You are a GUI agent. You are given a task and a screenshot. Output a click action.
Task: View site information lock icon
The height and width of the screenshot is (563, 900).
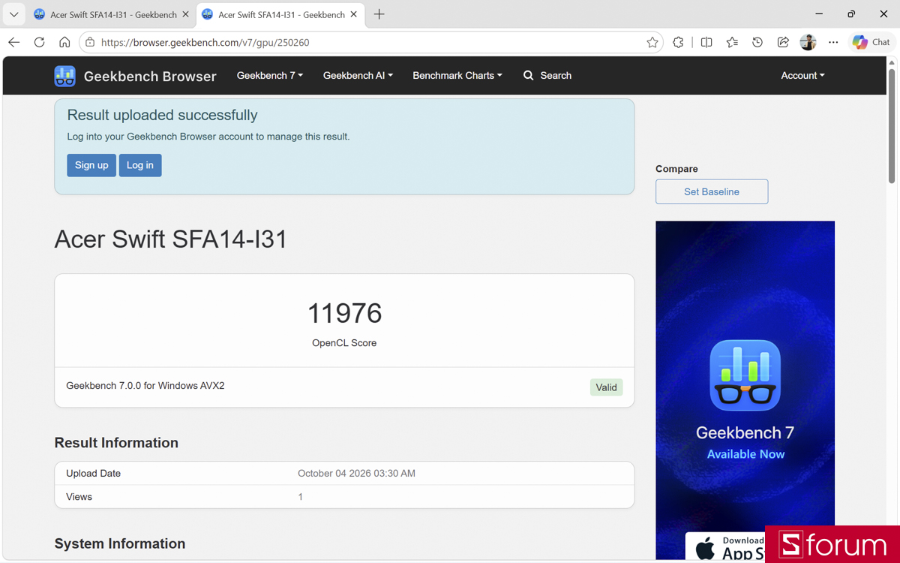click(x=90, y=43)
